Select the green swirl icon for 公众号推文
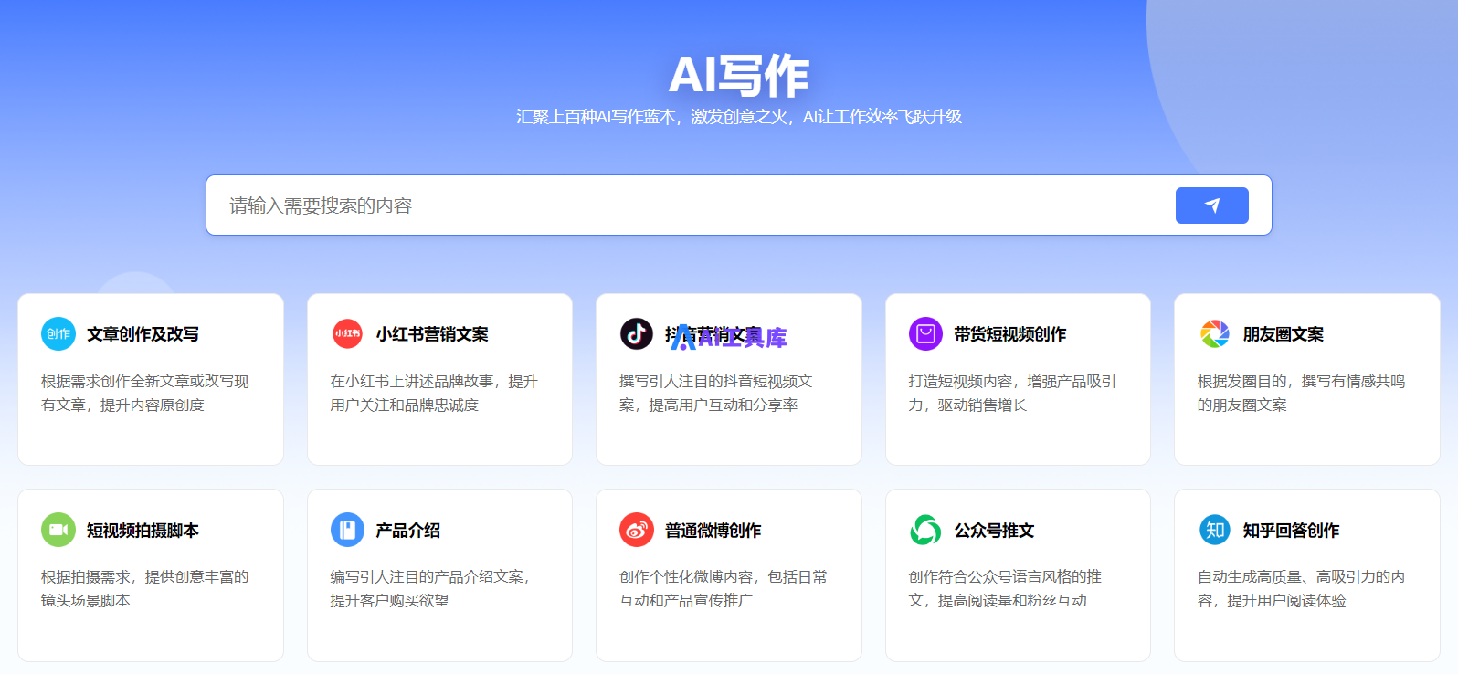This screenshot has width=1458, height=674. pos(925,530)
